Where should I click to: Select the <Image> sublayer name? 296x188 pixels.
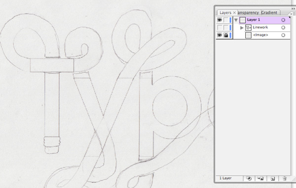point(260,35)
